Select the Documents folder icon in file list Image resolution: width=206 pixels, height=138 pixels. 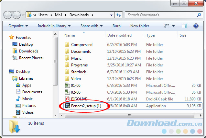(67, 51)
